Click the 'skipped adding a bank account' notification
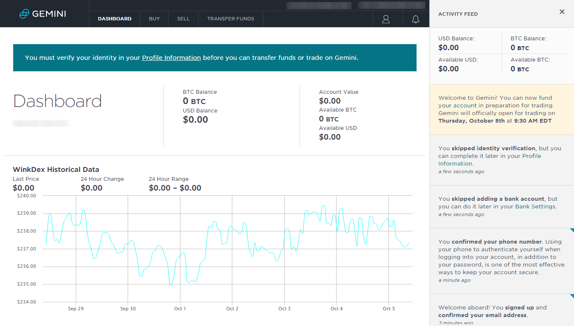Screen dimensions: 574x326 502,207
